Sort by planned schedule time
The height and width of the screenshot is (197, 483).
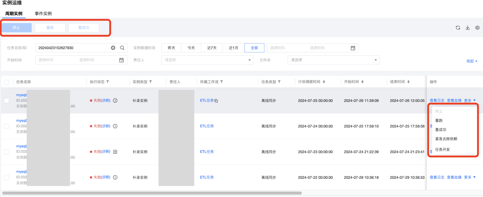pyautogui.click(x=324, y=82)
